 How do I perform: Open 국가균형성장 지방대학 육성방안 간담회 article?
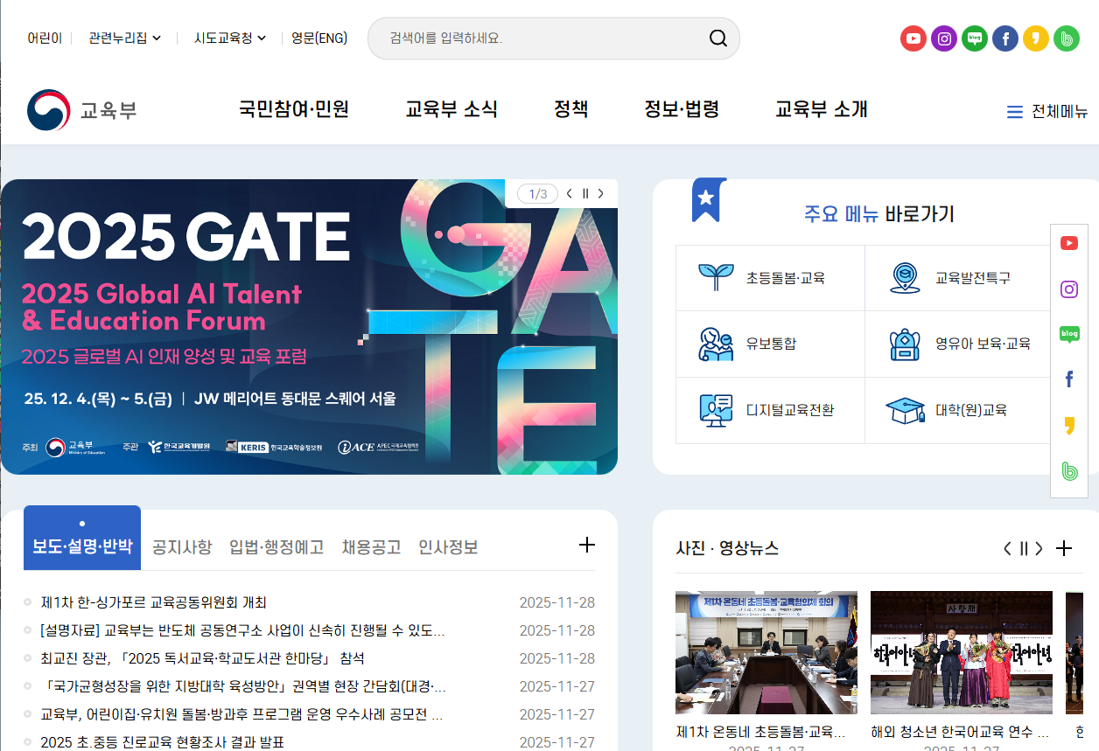click(243, 686)
